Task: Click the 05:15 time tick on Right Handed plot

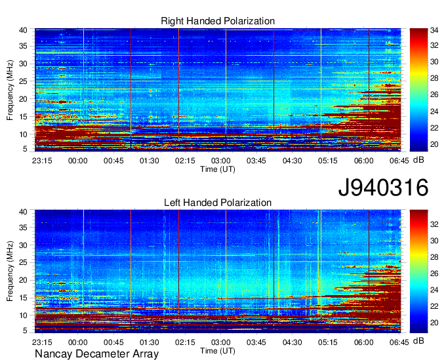Action: [x=328, y=161]
